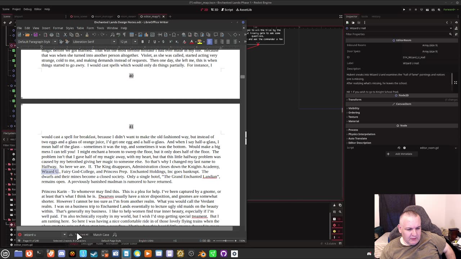The image size is (461, 259).
Task: Clone formatting with the paintbrush icon
Action: pos(87,35)
